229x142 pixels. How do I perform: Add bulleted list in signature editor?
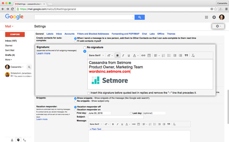pos(169,55)
